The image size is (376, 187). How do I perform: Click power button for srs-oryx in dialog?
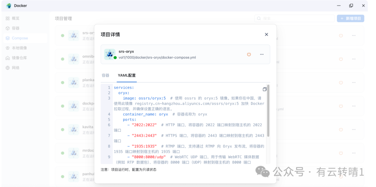(x=249, y=54)
